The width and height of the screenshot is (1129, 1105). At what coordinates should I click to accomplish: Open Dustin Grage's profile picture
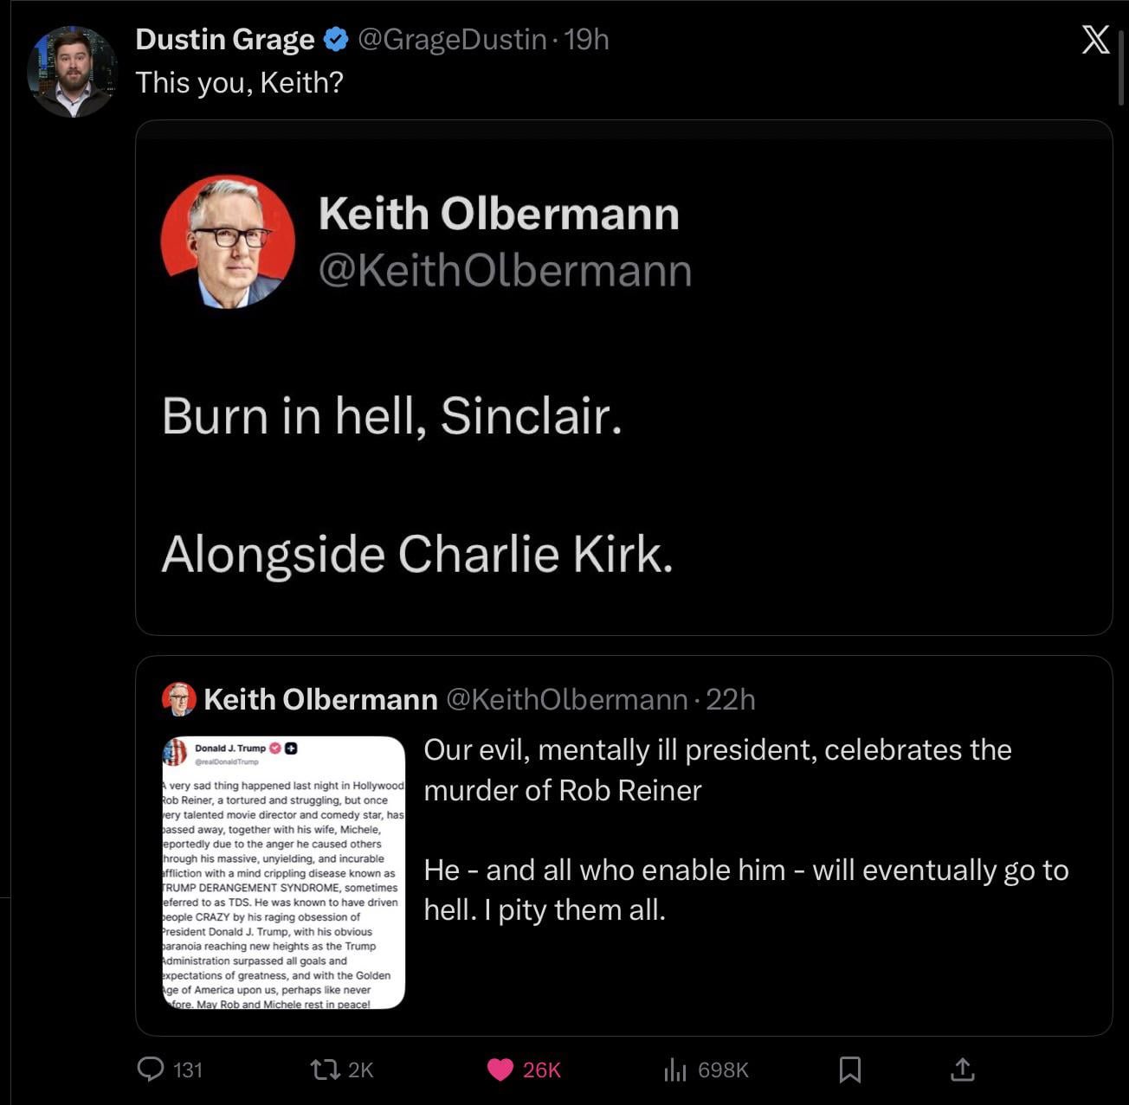click(72, 72)
